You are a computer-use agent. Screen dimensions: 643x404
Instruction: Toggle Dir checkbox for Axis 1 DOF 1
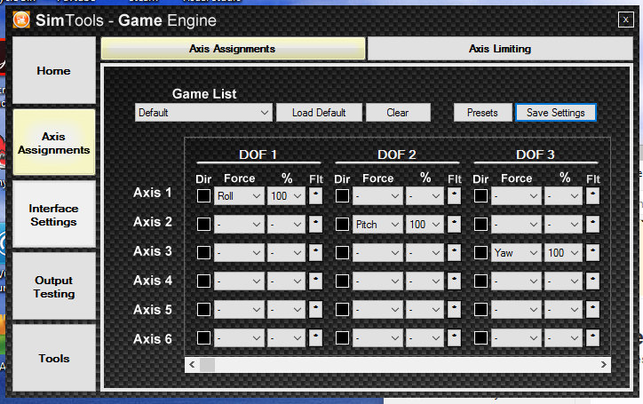point(203,195)
